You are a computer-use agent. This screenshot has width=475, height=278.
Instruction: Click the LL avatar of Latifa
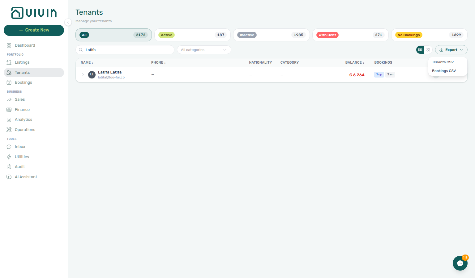click(92, 75)
